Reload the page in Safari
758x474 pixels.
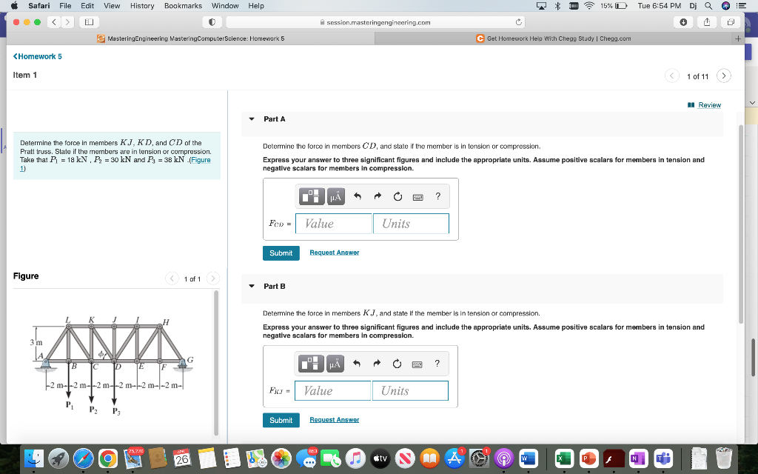[518, 22]
